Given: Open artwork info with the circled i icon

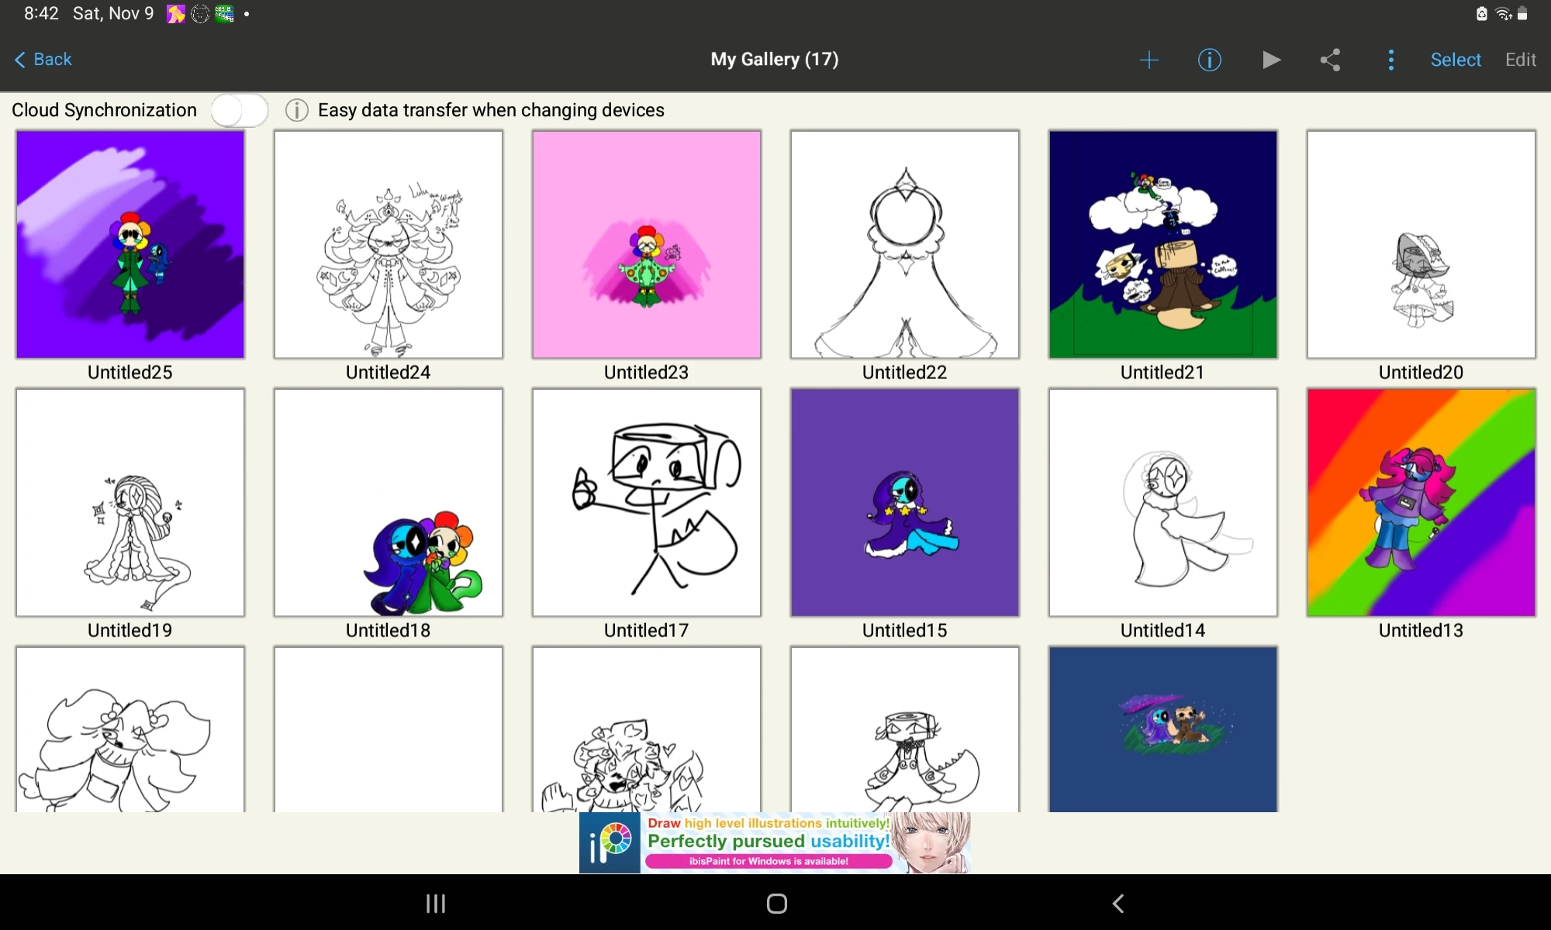Looking at the screenshot, I should tap(1209, 60).
